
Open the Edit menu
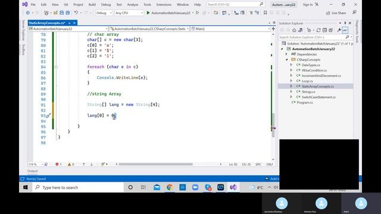(43, 5)
